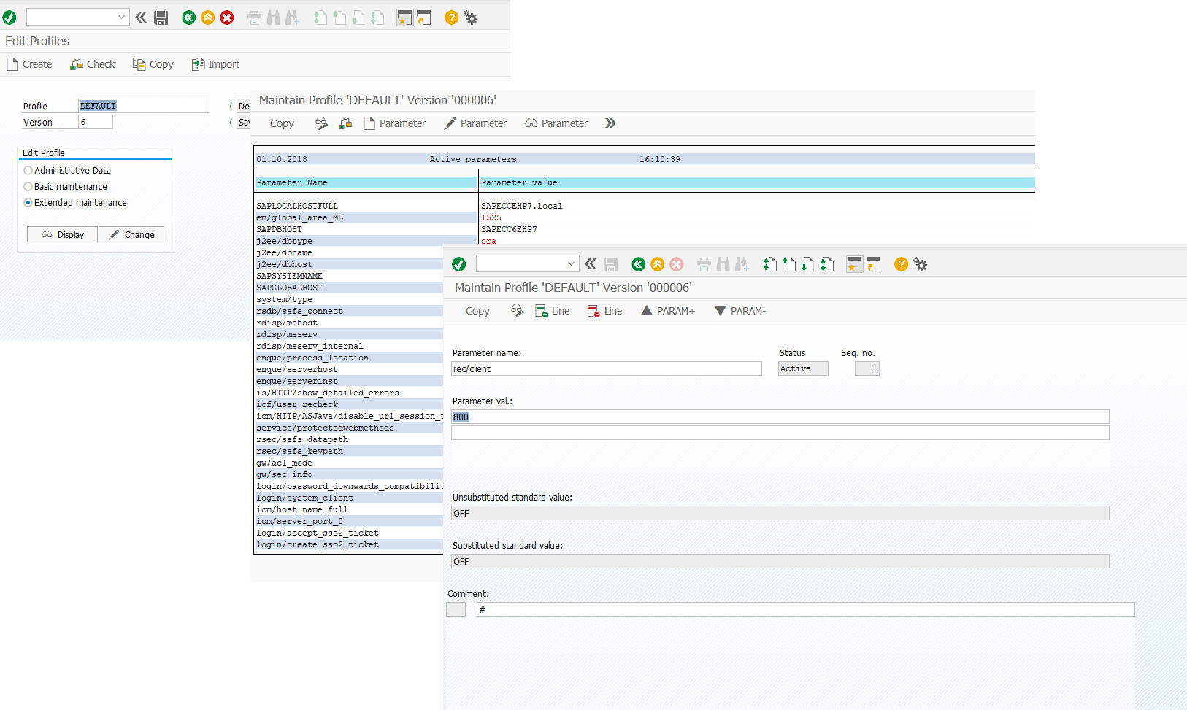Open Help question icon in Edit Profiles toolbar
Viewport: 1187px width, 710px height.
pos(452,18)
